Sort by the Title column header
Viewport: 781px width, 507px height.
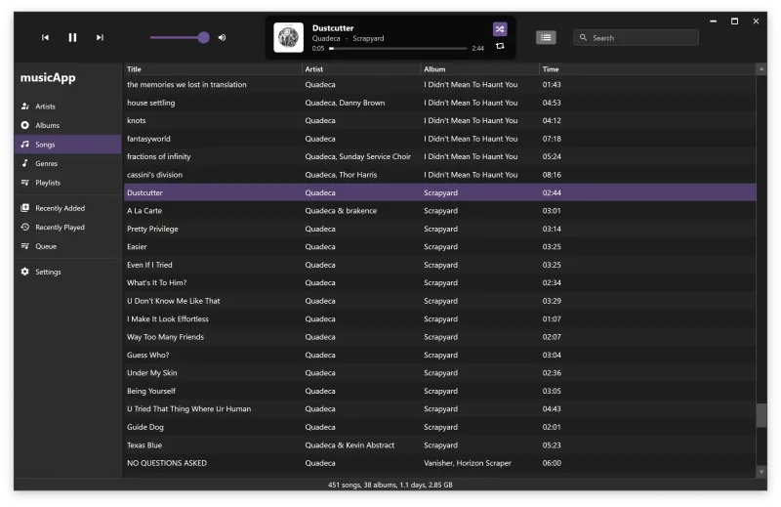(213, 69)
